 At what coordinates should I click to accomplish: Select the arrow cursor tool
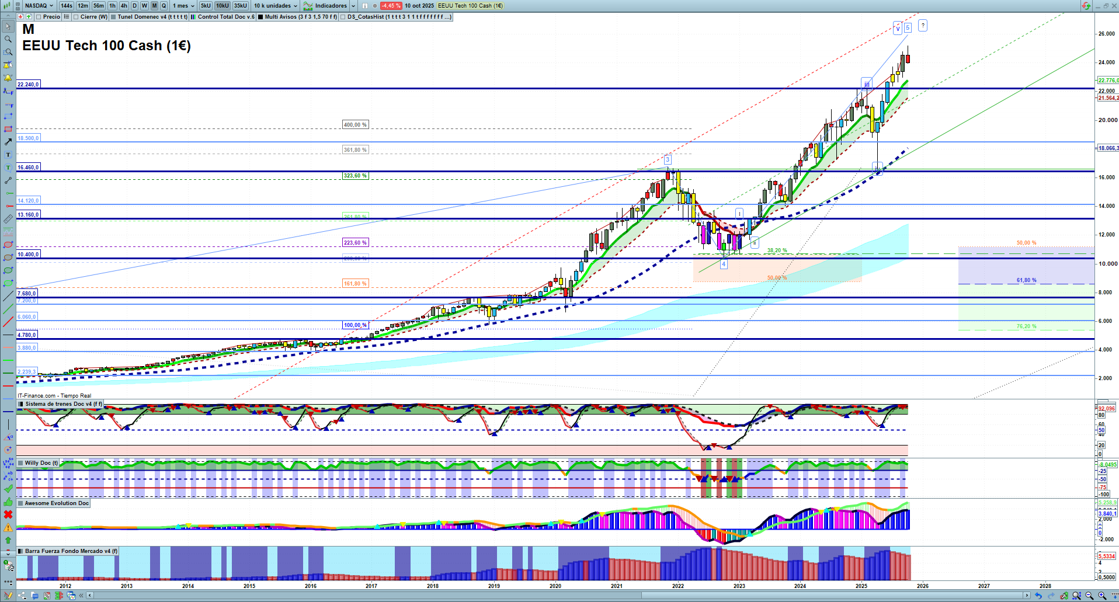[x=8, y=26]
